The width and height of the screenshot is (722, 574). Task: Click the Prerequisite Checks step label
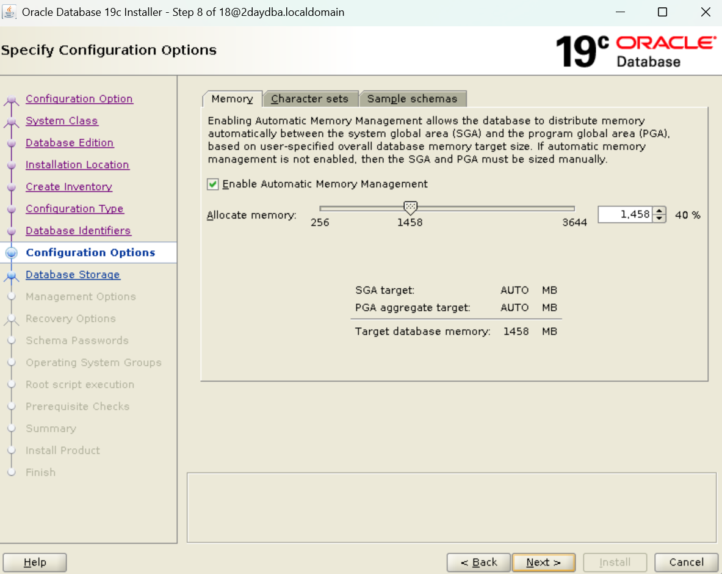(x=78, y=406)
